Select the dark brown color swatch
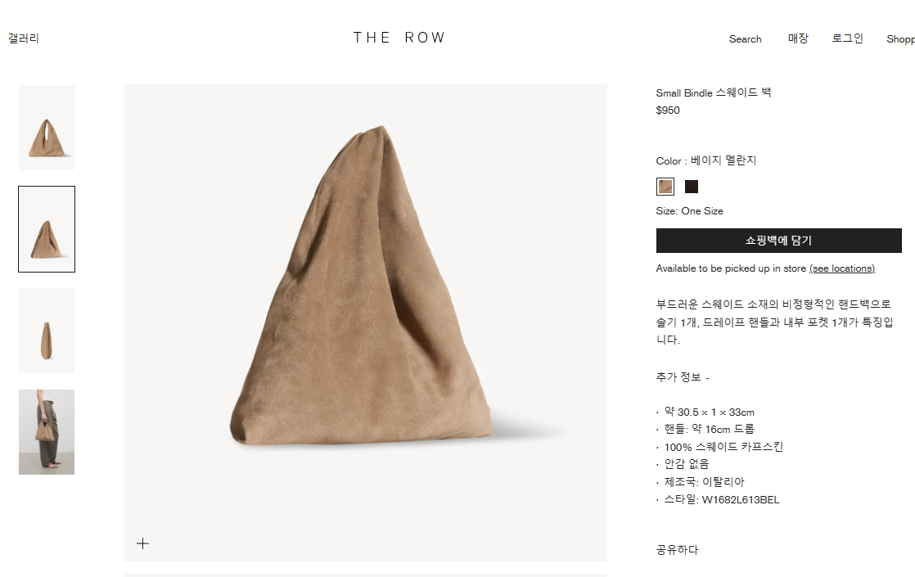 [692, 187]
